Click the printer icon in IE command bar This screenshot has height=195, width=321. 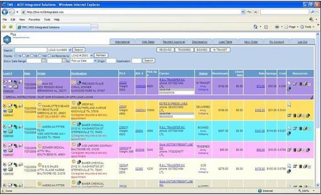pyautogui.click(x=277, y=27)
